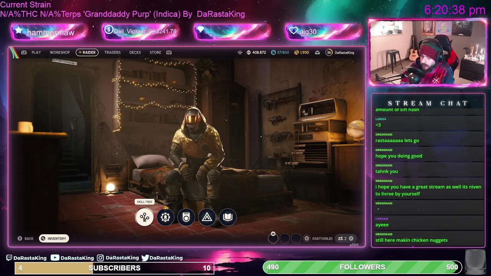This screenshot has width=491, height=276.
Task: Switch to the PLAY tab
Action: (36, 53)
